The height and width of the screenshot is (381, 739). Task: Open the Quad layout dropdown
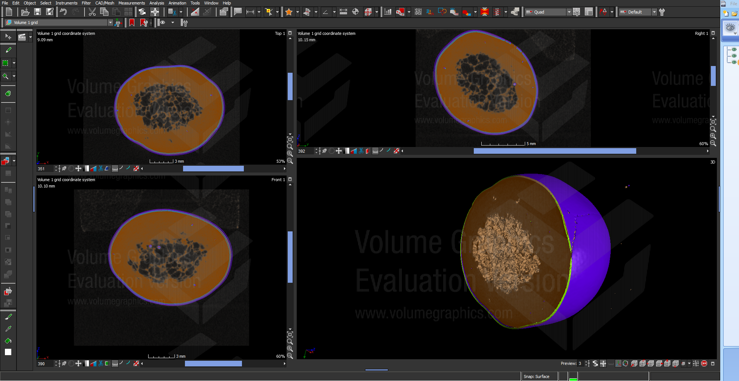pos(569,12)
